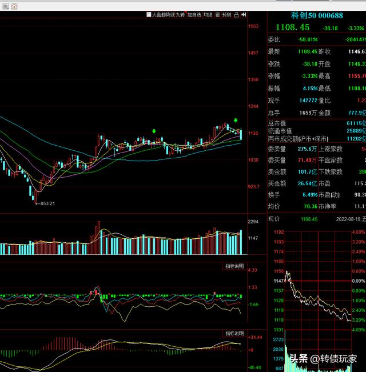Screen dimensions: 366x372
Task: Toggle the 大盘趋势线 checkbox
Action: pos(149,15)
